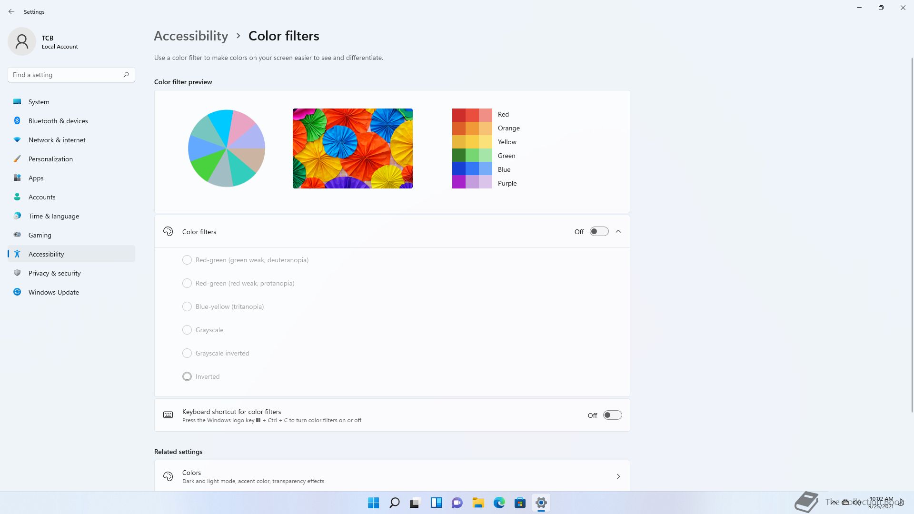Screen dimensions: 914x514
Task: Open the Gaming settings page
Action: click(71, 235)
